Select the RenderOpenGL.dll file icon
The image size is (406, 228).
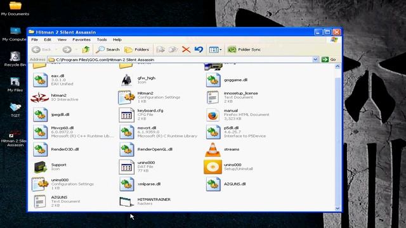(x=127, y=149)
